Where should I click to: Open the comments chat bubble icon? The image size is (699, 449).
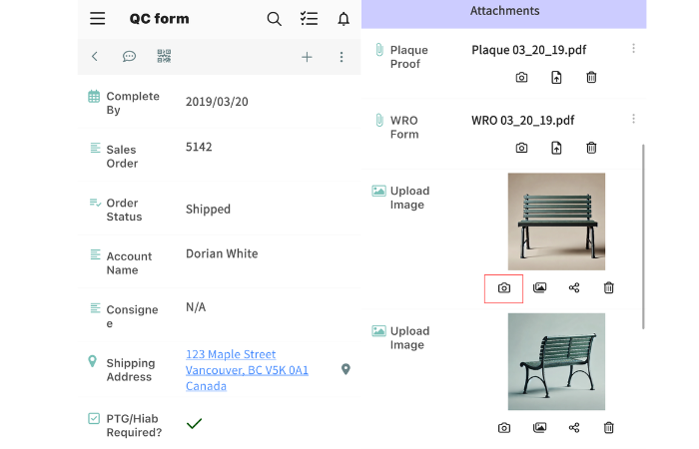129,57
